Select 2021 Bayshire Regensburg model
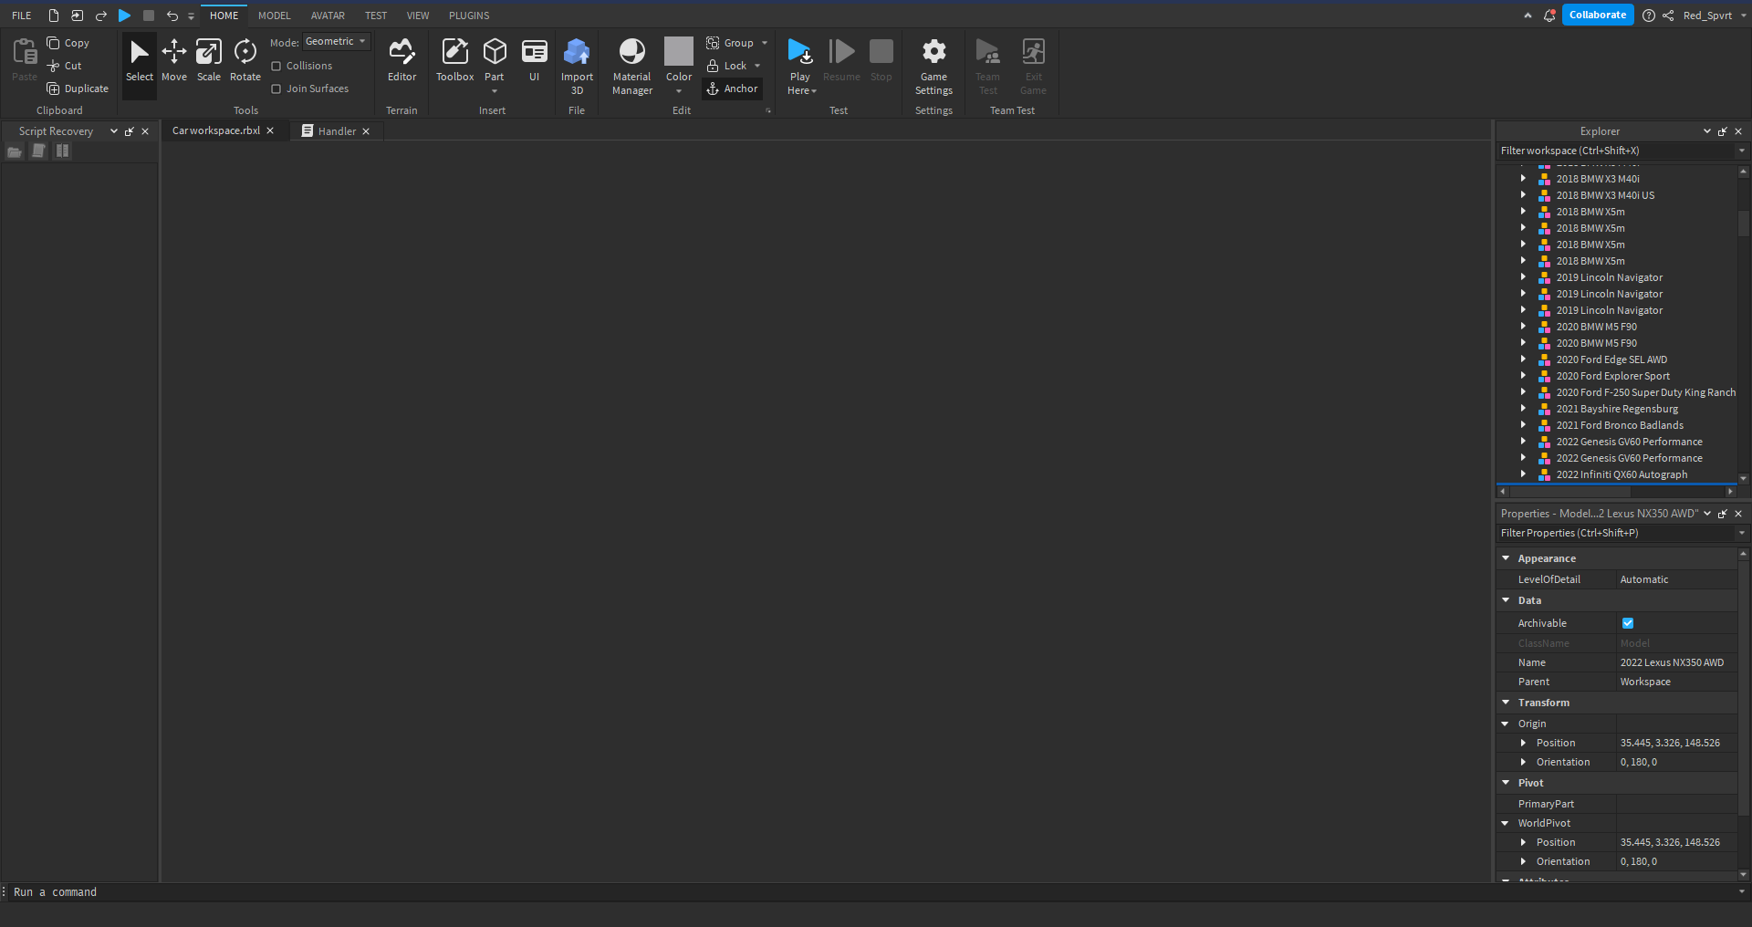This screenshot has height=927, width=1752. coord(1616,409)
